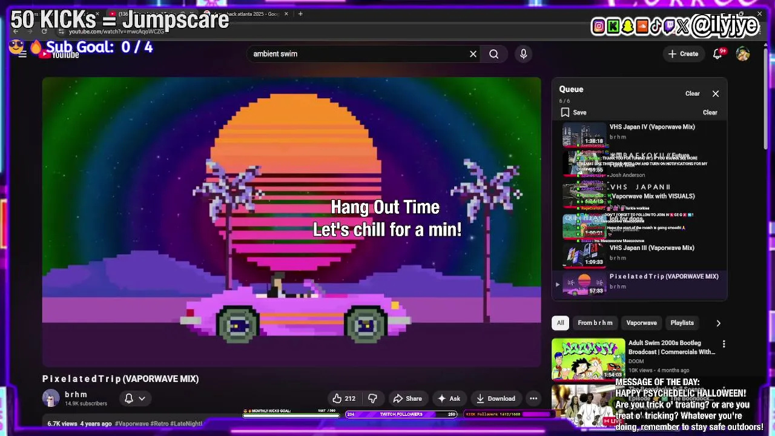Close the Queue panel
This screenshot has width=775, height=436.
[716, 94]
